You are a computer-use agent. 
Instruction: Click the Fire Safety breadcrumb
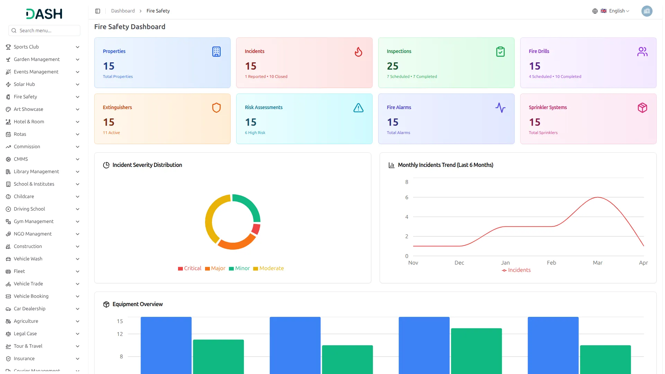[x=158, y=11]
